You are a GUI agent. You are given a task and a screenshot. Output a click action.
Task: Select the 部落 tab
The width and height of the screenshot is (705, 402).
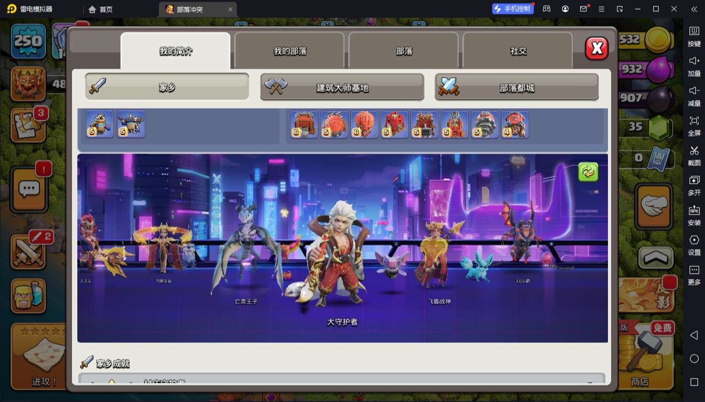[404, 51]
